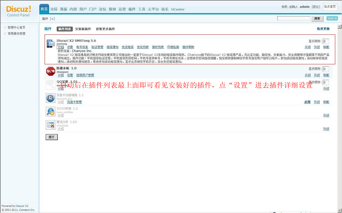Click the 退出 logout link
Image resolution: width=342 pixels, height=213 pixels.
click(x=316, y=7)
